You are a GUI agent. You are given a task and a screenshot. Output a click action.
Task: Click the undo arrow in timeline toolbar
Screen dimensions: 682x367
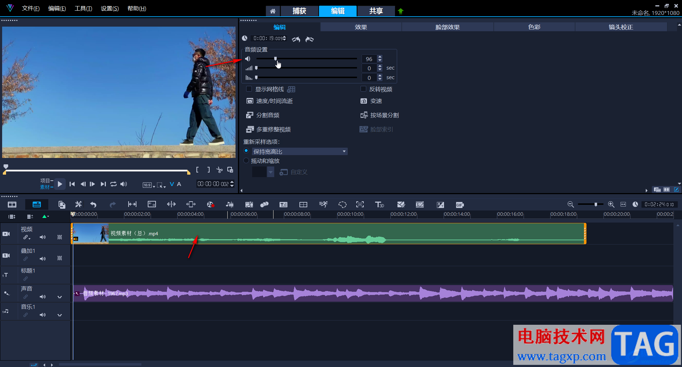click(93, 204)
